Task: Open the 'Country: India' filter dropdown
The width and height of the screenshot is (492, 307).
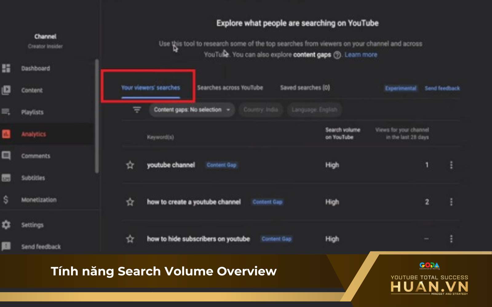Action: pyautogui.click(x=260, y=110)
